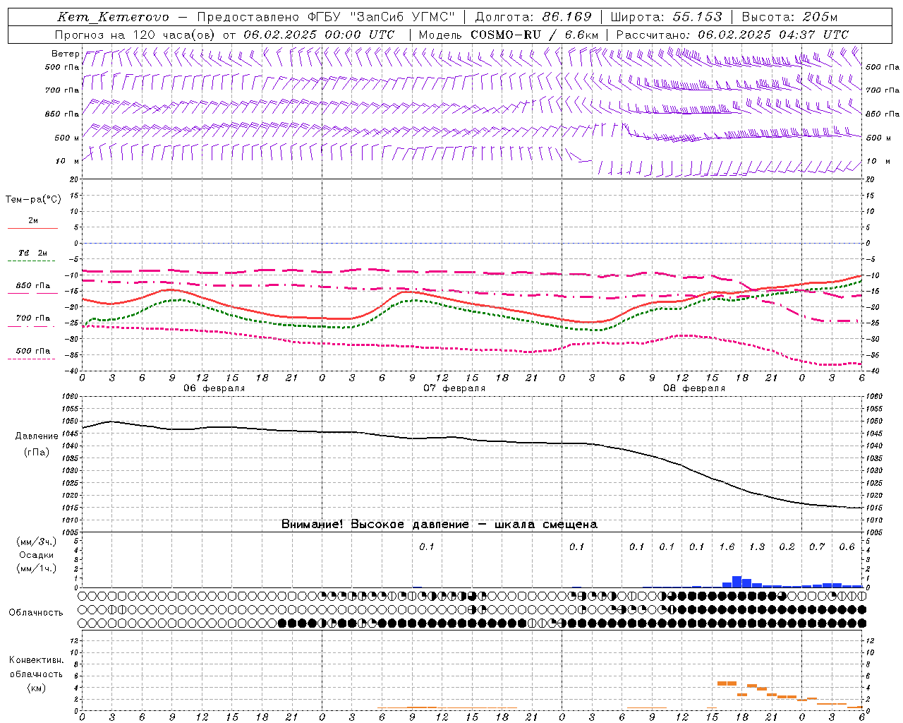The image size is (903, 723).
Task: Select the '(мм/3ч.)' precipitation unit label
Action: point(37,542)
